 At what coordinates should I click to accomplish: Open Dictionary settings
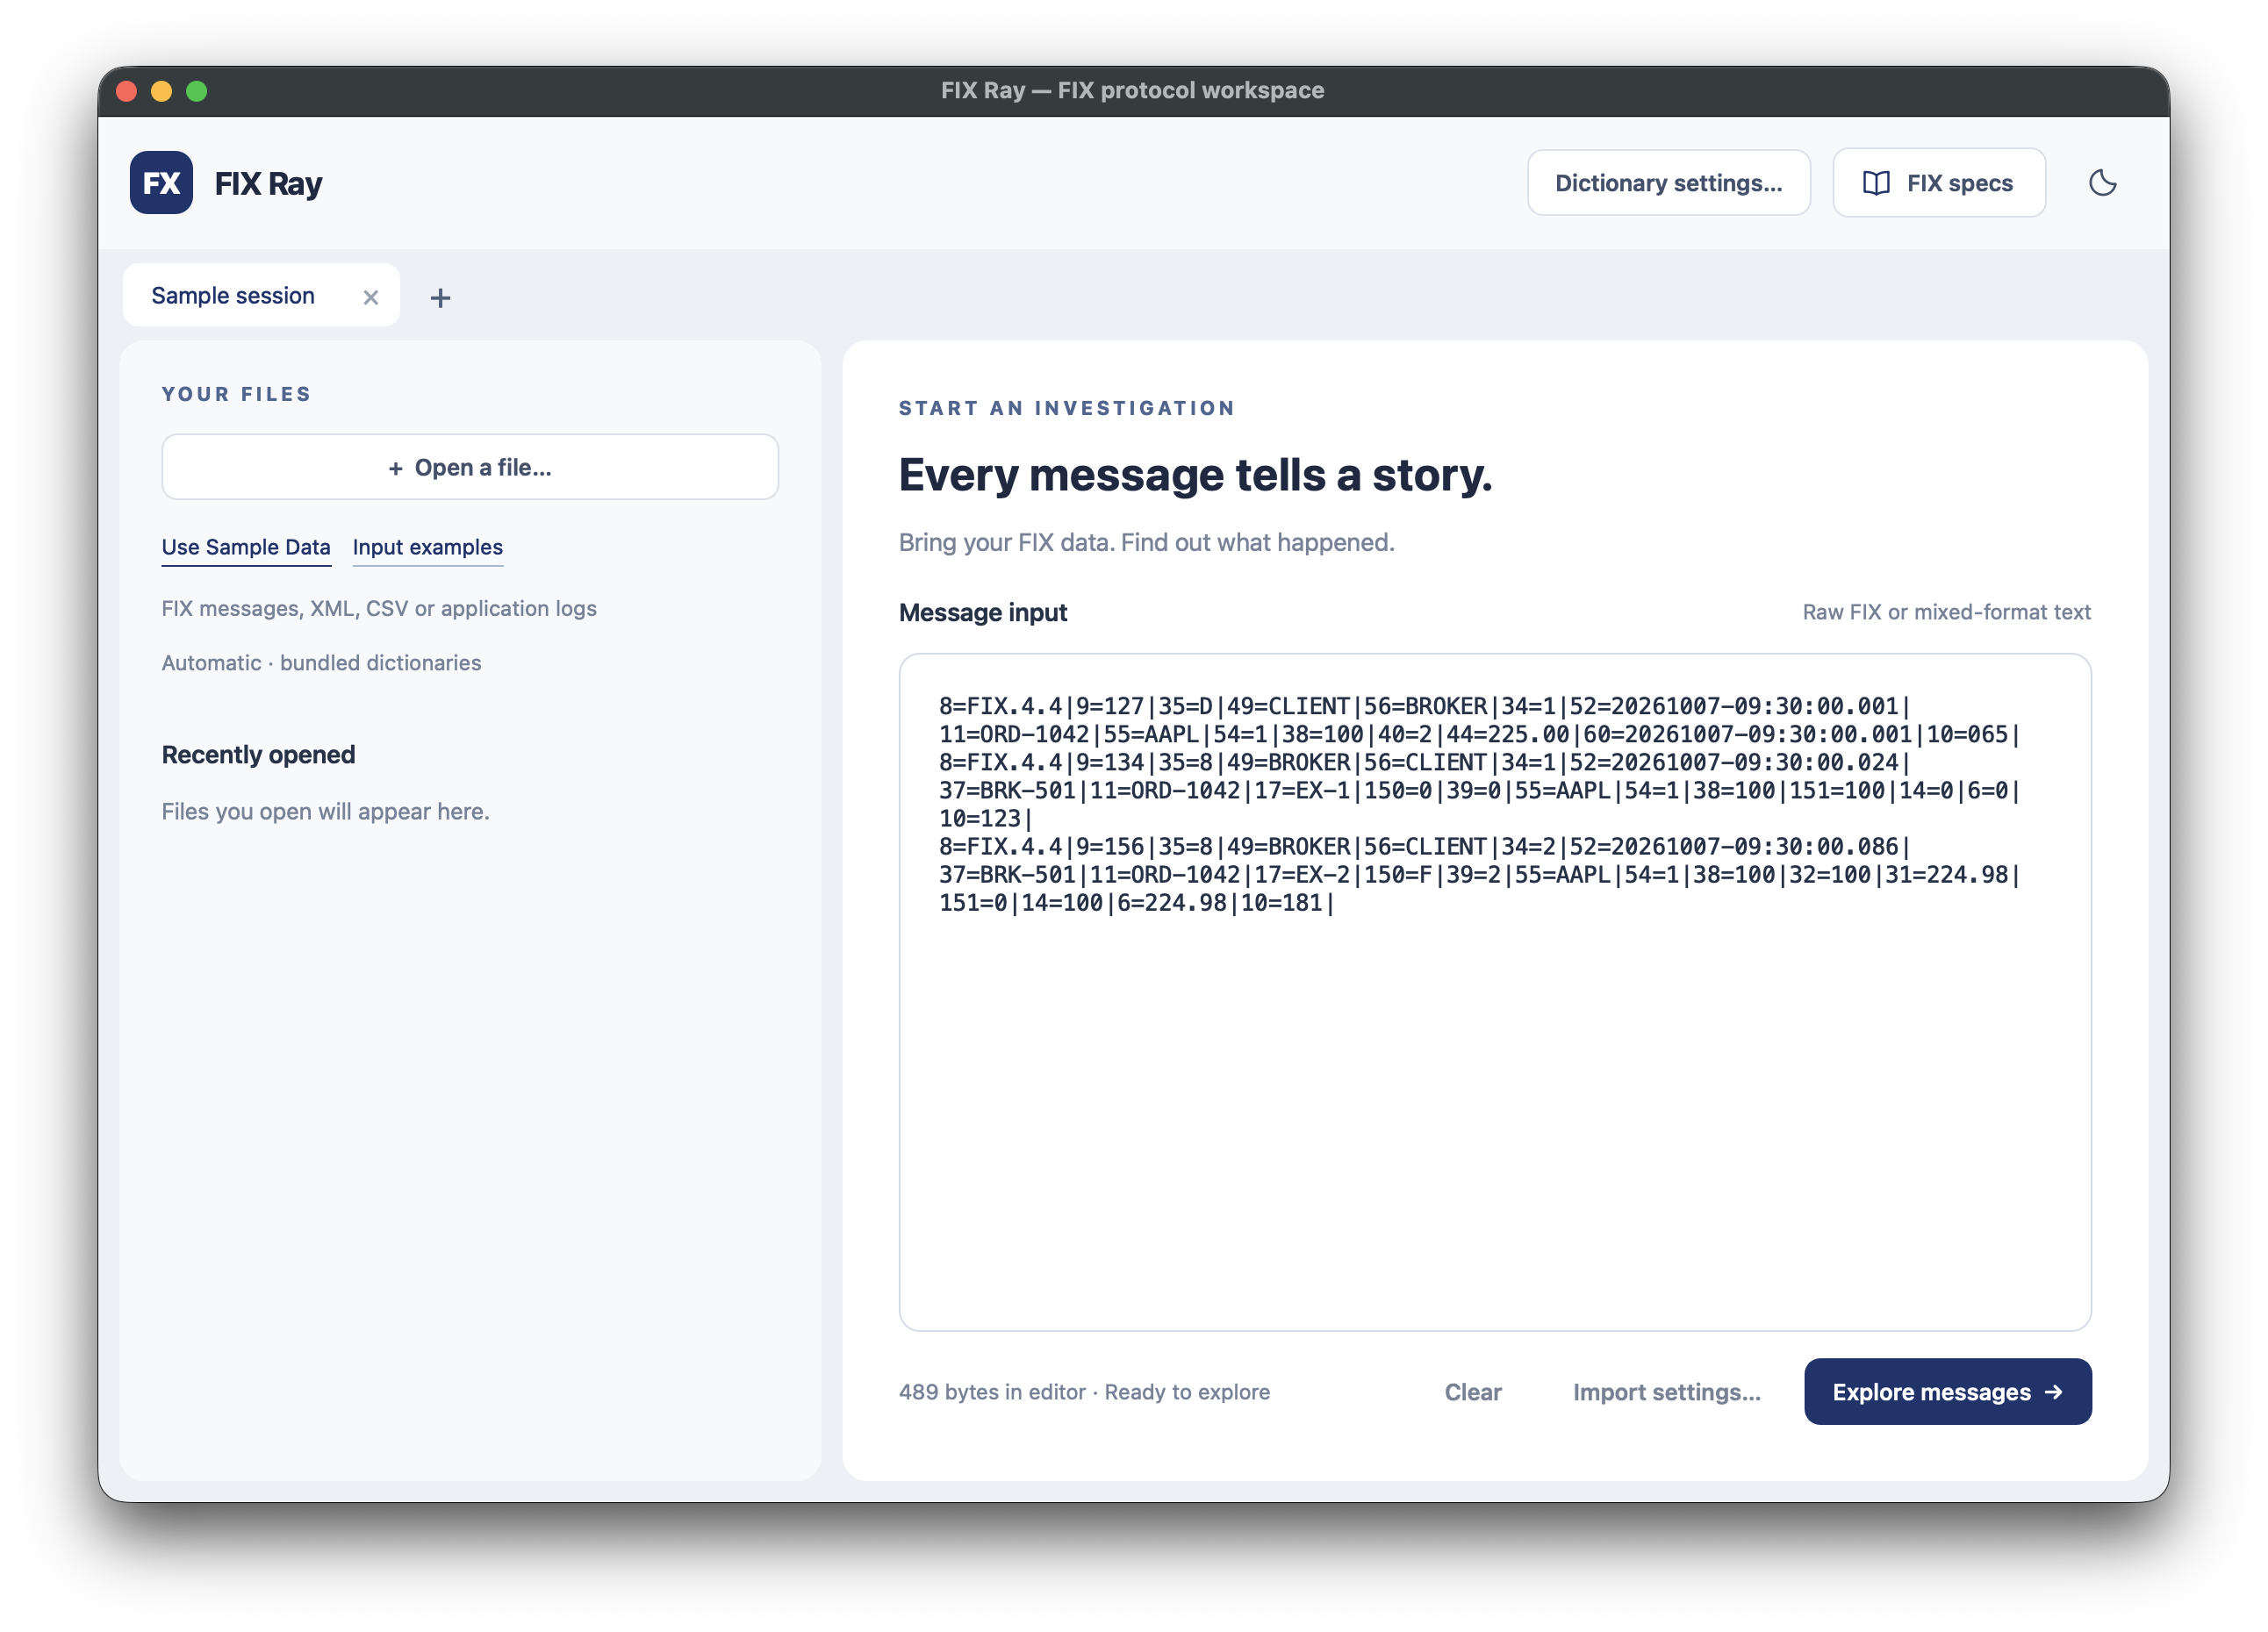point(1668,183)
